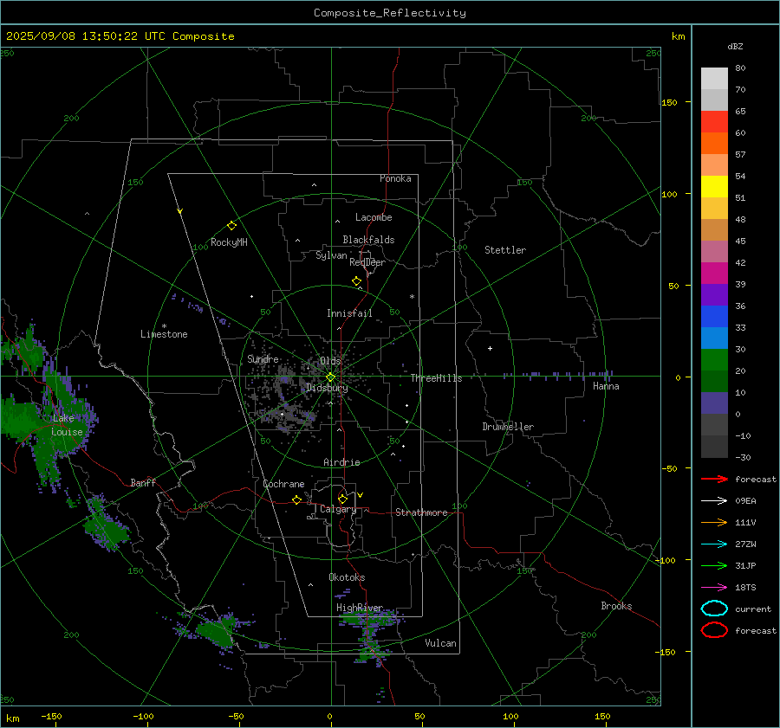This screenshot has height=728, width=780.
Task: Click the Calgary city label
Action: point(338,509)
